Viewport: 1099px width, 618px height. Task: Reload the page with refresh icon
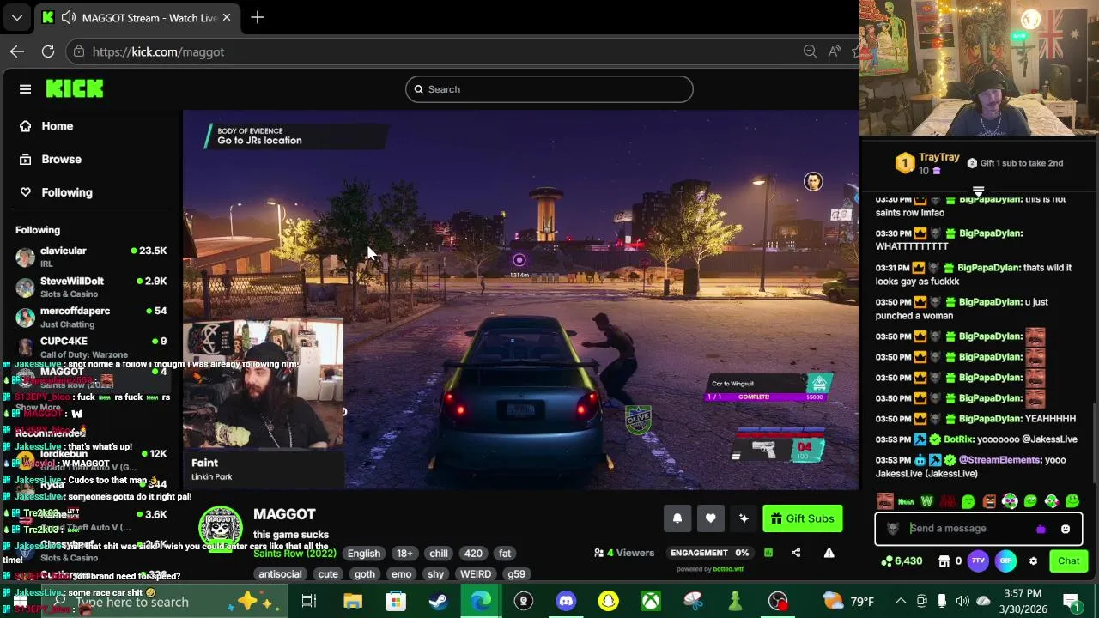click(x=48, y=51)
